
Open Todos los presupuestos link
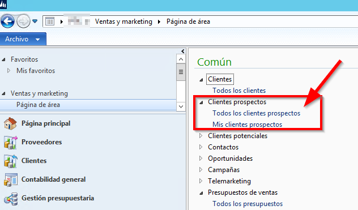coord(248,204)
